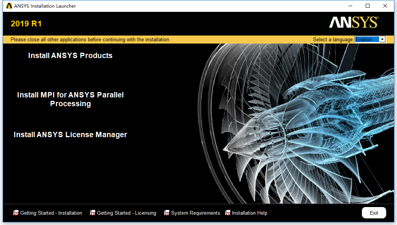Open the language selection dropdown arrow
Image resolution: width=397 pixels, height=225 pixels.
tap(382, 39)
